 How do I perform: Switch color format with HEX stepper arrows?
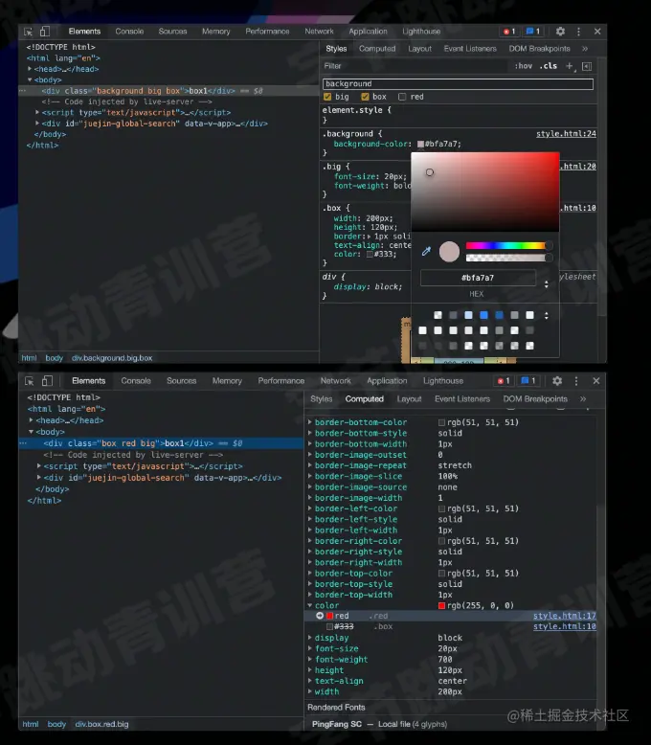tap(547, 284)
